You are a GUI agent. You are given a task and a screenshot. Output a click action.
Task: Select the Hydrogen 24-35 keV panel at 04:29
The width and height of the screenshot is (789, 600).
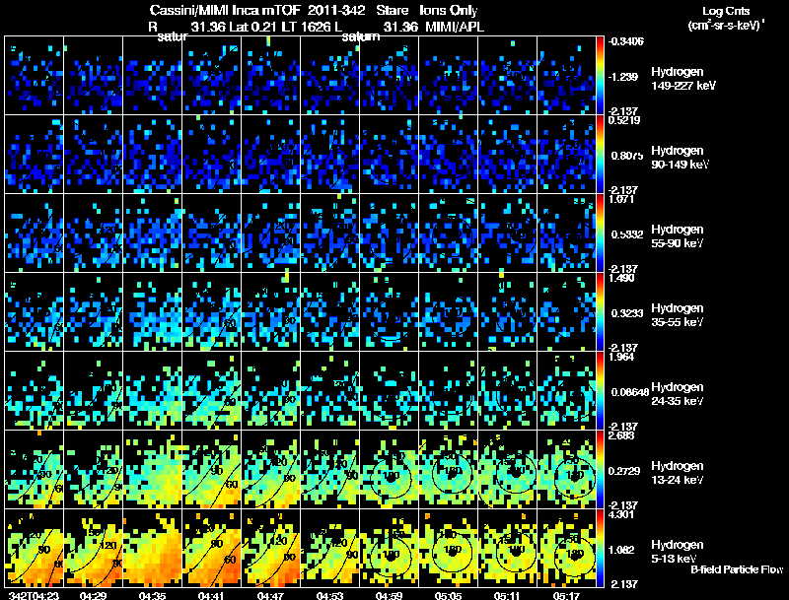94,391
